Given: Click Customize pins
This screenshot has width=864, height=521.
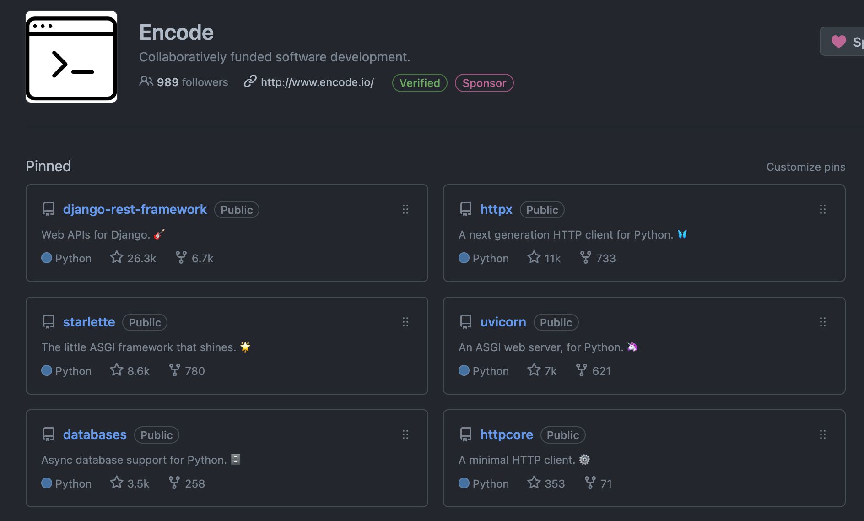Looking at the screenshot, I should click(805, 167).
